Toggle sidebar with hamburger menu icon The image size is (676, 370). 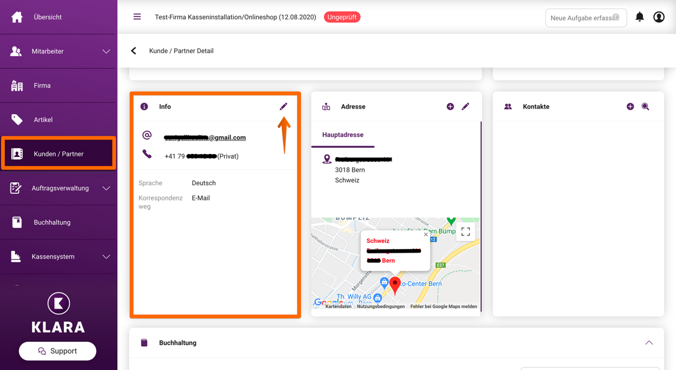pyautogui.click(x=137, y=17)
